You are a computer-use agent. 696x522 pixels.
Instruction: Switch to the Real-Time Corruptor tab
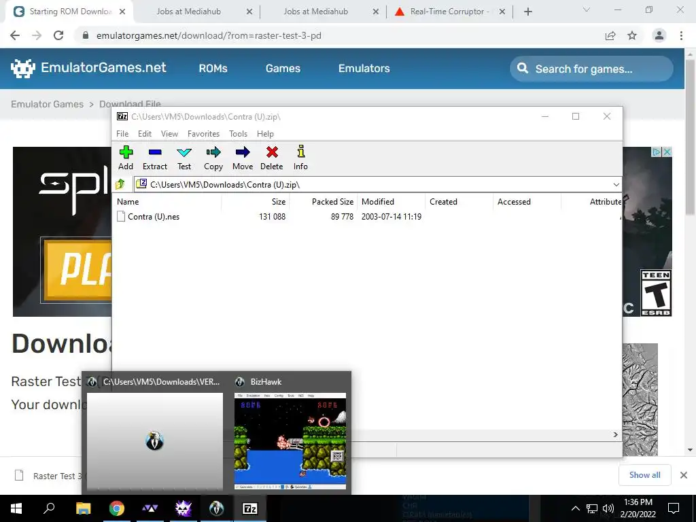[x=449, y=12]
